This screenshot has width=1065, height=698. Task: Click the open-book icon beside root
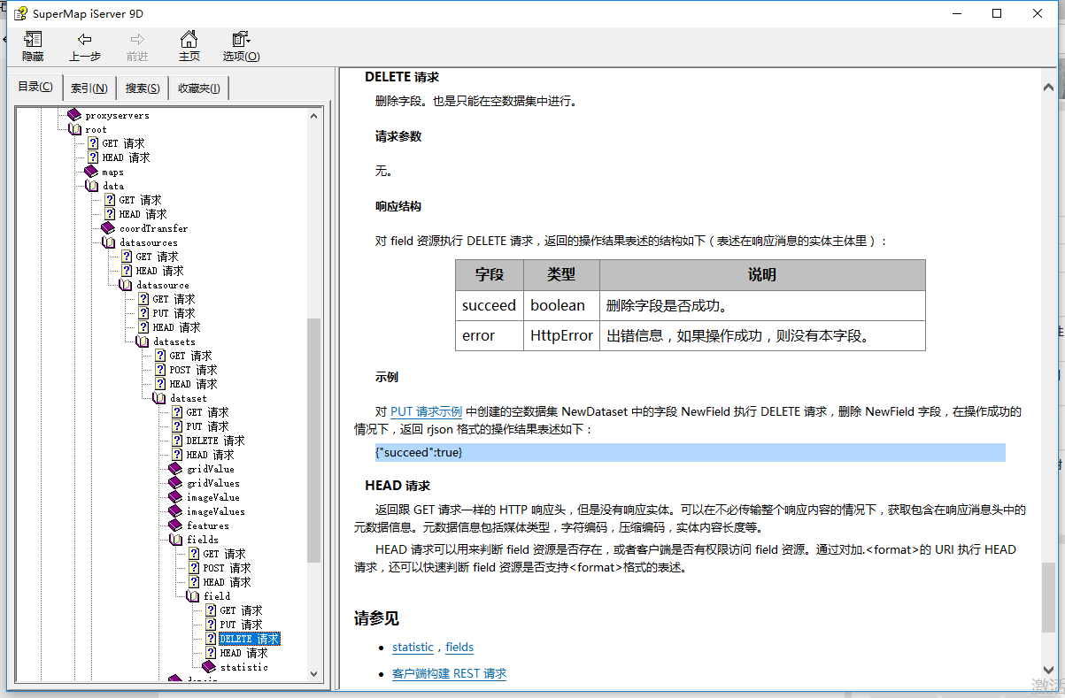(74, 129)
